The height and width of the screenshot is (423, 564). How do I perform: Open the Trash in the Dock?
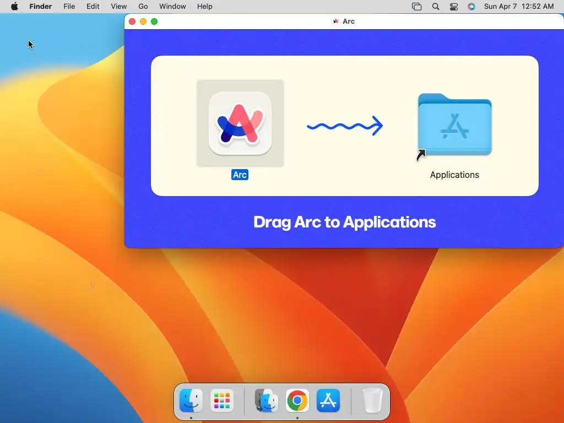[373, 400]
